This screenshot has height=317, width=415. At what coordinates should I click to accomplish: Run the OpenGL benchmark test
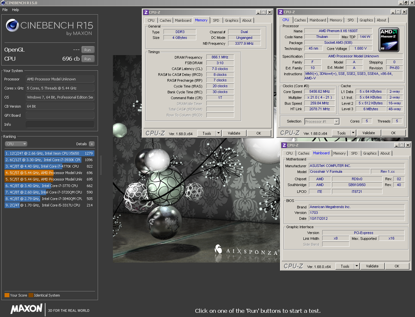[x=88, y=50]
